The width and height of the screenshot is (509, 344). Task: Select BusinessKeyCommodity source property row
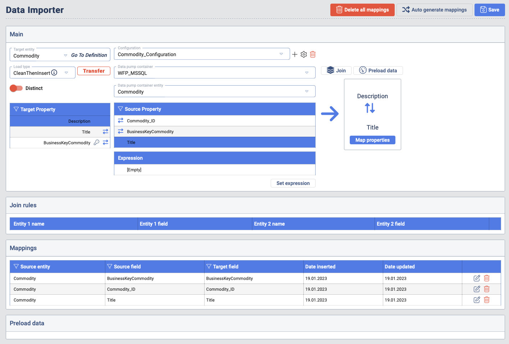pos(215,132)
